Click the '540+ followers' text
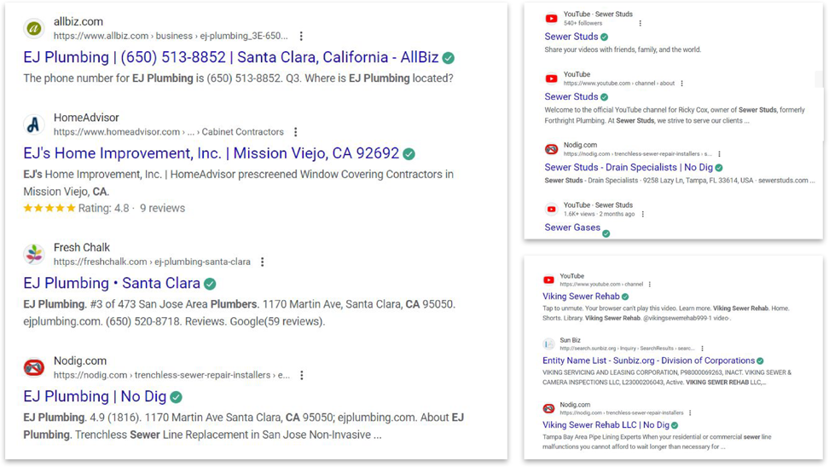The width and height of the screenshot is (829, 467). [583, 23]
